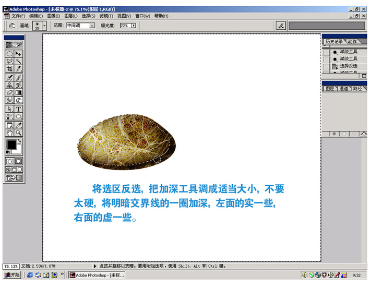
Task: Select the Path Component Selection tool
Action: click(9, 109)
